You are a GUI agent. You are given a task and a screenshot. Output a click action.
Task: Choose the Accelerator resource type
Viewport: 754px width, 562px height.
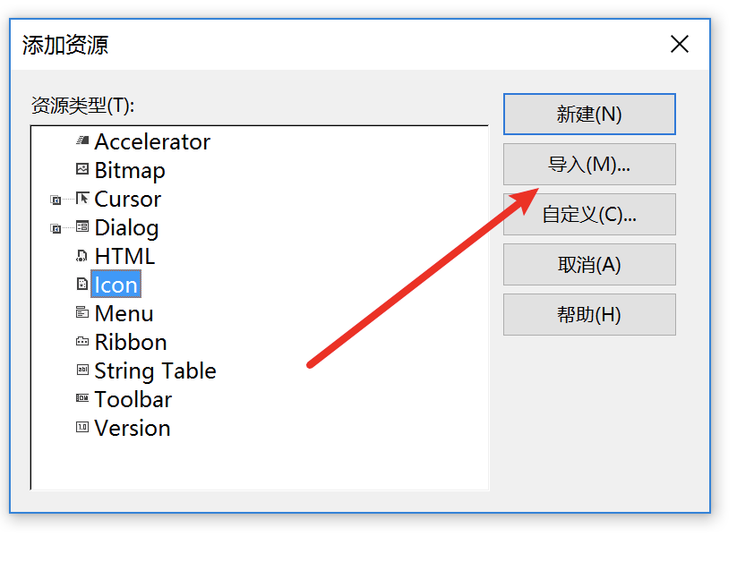click(x=152, y=141)
